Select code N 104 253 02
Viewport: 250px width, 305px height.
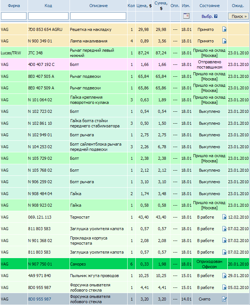pyautogui.click(x=40, y=147)
